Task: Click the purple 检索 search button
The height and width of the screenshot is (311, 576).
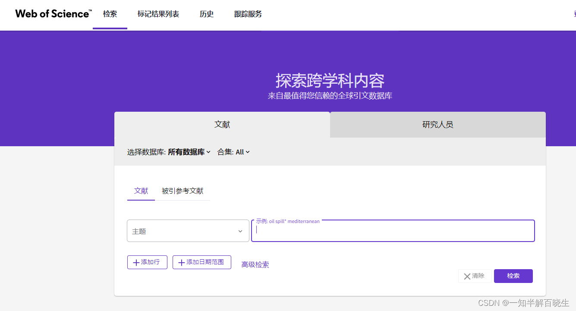Action: tap(513, 276)
